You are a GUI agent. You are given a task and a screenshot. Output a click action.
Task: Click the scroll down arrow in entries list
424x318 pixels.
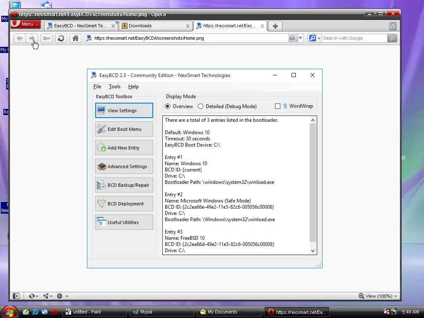(x=313, y=251)
